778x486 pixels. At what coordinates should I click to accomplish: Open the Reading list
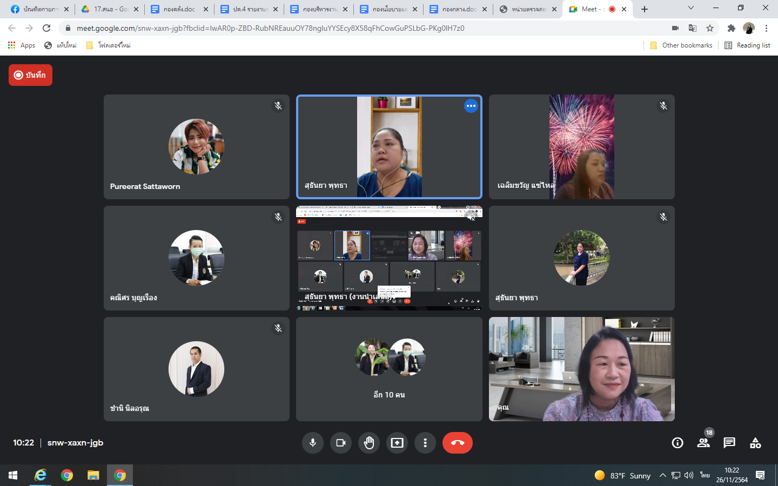[x=748, y=45]
